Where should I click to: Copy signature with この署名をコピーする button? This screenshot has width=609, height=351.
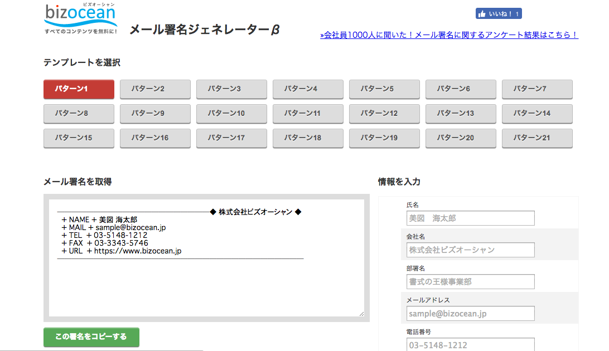pos(91,337)
